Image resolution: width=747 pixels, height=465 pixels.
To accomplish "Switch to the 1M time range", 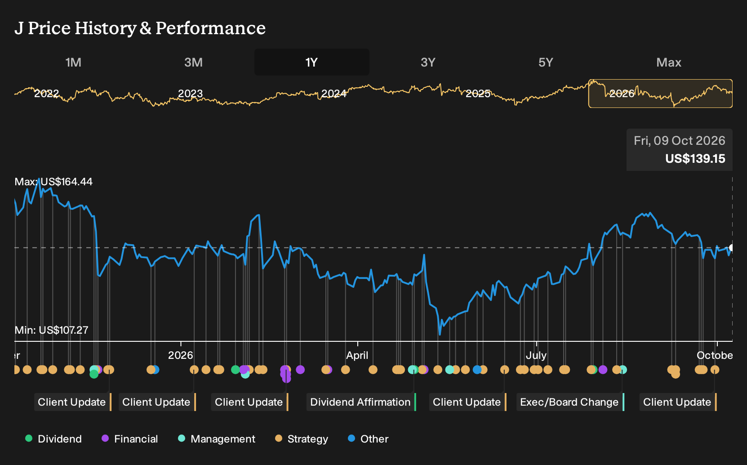I will click(x=73, y=62).
